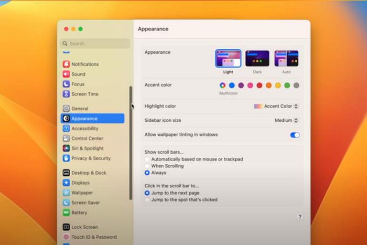Turn off wallpaper tinting in windows switch
The height and width of the screenshot is (245, 367).
[295, 135]
